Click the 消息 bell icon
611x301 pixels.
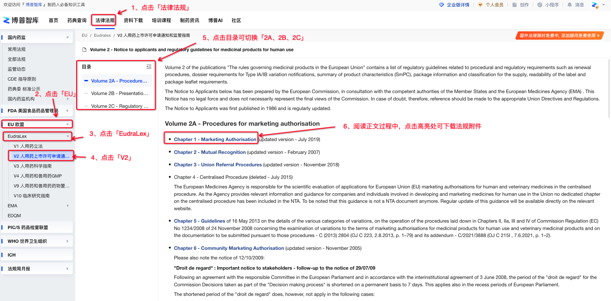click(569, 5)
